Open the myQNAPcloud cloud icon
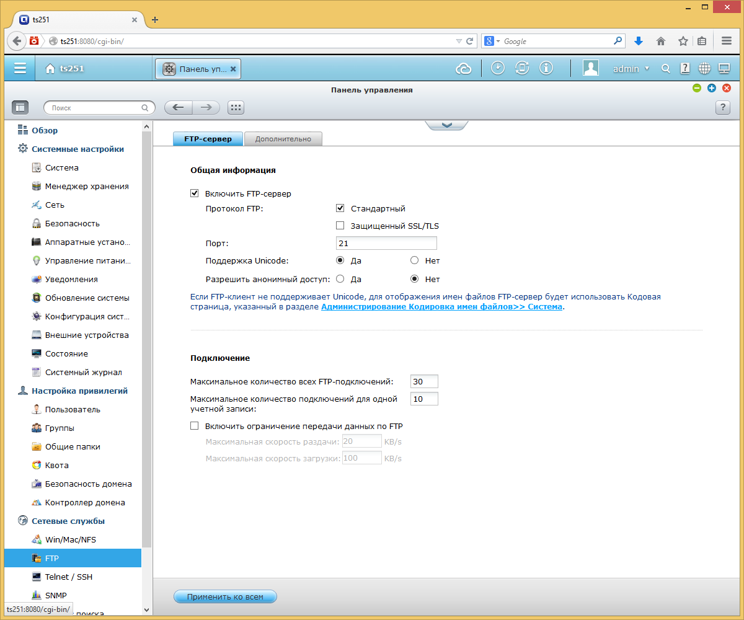Viewport: 744px width, 620px height. pos(464,69)
